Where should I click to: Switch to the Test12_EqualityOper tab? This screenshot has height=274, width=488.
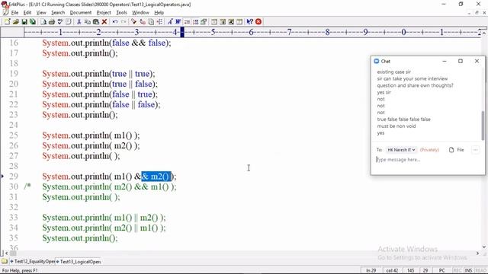tap(32, 262)
